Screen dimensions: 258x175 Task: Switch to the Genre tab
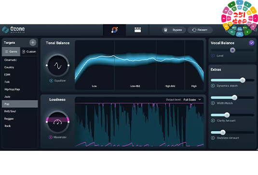point(11,52)
